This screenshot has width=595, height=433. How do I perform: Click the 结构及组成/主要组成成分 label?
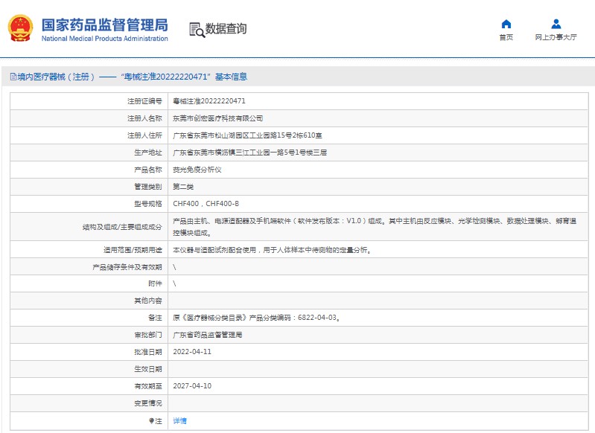122,227
